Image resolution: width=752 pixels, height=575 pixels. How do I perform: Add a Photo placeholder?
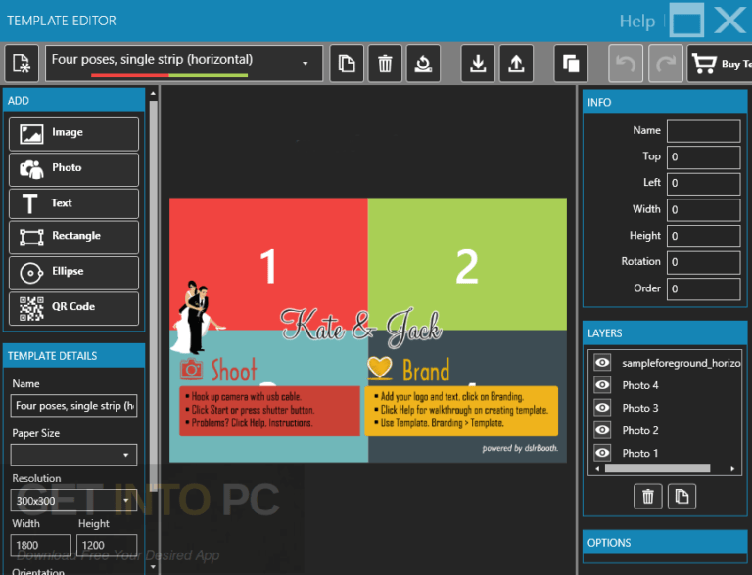(73, 169)
